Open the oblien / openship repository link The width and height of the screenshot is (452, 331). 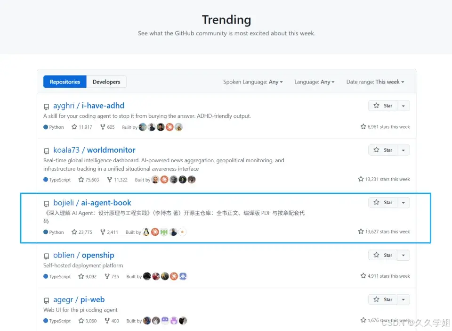pos(84,255)
